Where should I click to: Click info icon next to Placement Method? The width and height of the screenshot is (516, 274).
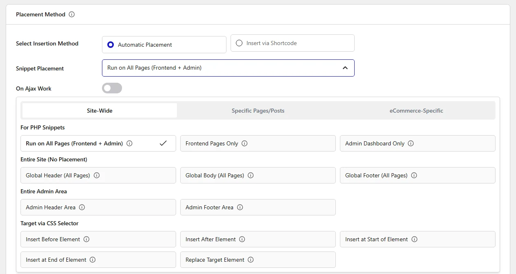click(x=72, y=14)
